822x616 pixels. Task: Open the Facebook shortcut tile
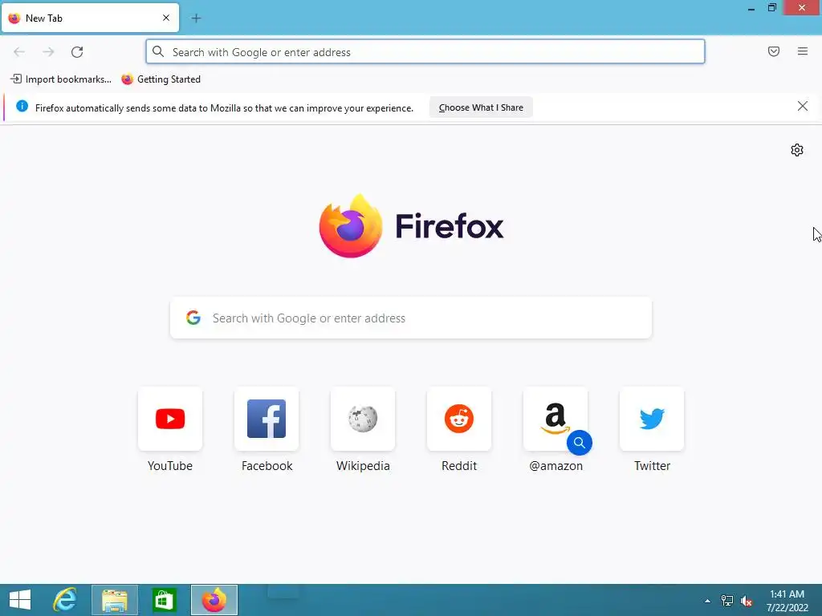267,419
